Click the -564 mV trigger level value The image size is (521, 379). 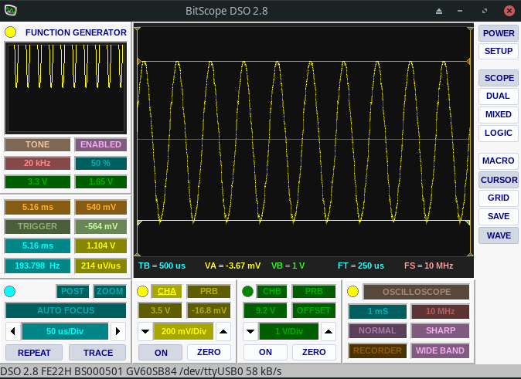coord(100,226)
